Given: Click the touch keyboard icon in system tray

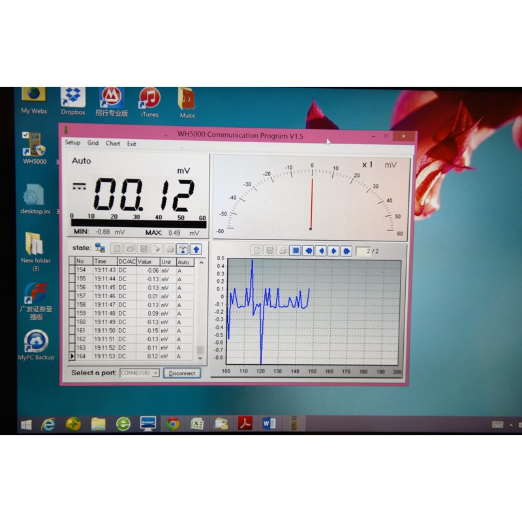Looking at the screenshot, I should pos(497,425).
